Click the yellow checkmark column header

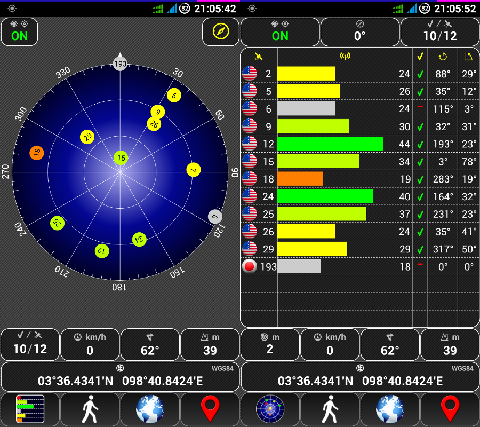(x=420, y=56)
